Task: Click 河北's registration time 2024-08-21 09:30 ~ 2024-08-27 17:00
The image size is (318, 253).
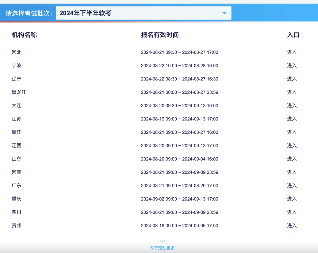Action: pos(180,52)
